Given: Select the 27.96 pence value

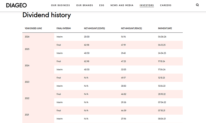Looking at the screenshot, I should [x=124, y=119].
